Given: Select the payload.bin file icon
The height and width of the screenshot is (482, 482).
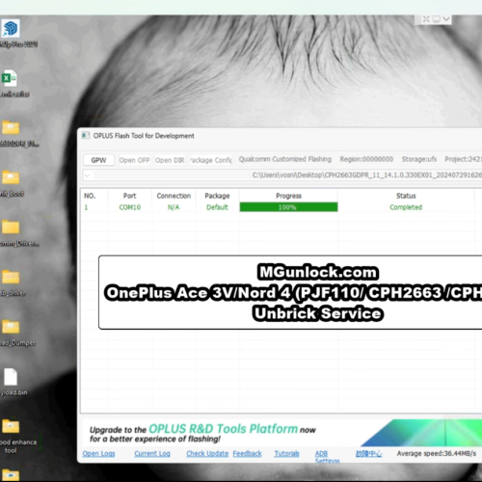Looking at the screenshot, I should [11, 377].
